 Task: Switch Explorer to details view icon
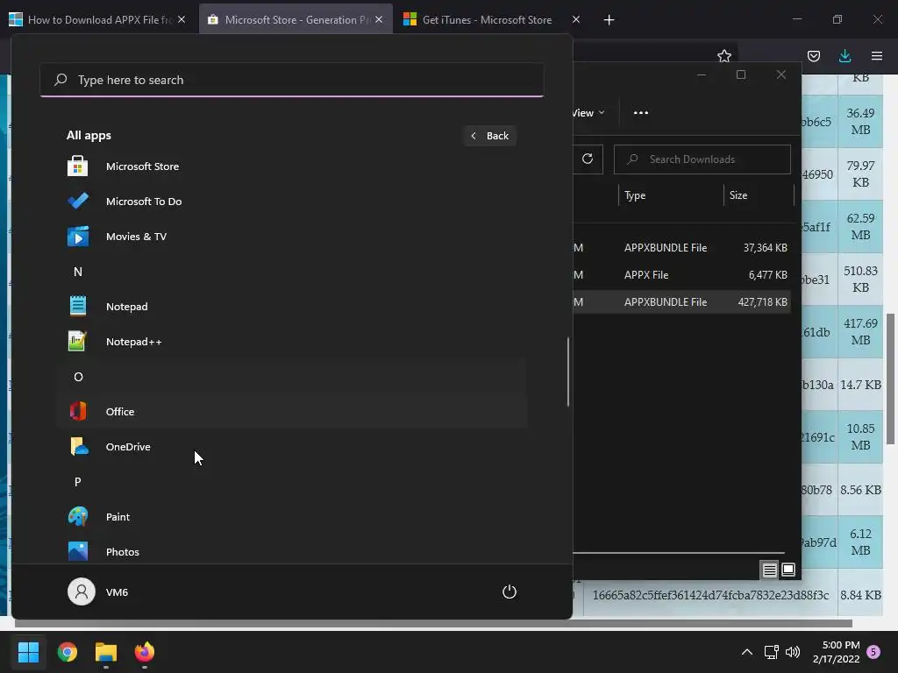pos(769,570)
